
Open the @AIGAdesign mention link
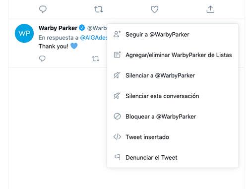click(x=94, y=38)
